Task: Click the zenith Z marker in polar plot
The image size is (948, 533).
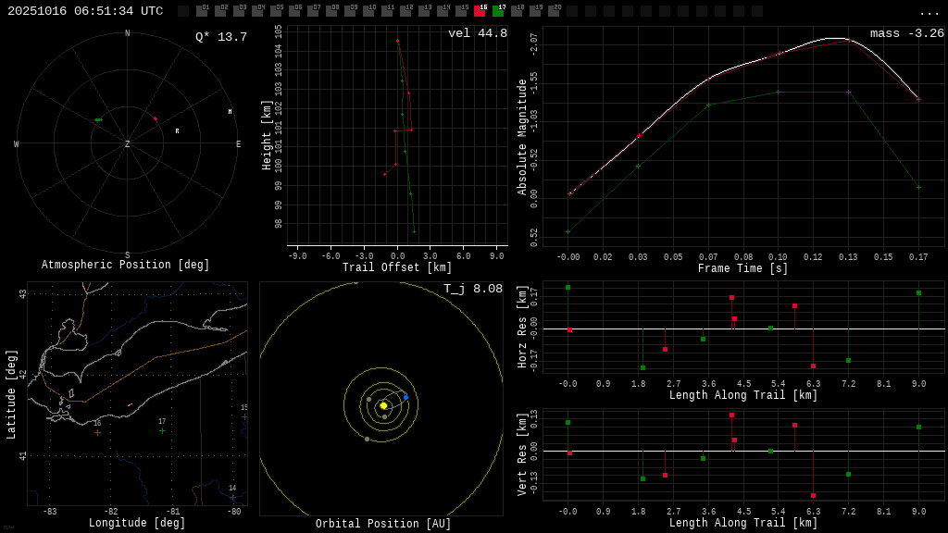Action: point(127,144)
